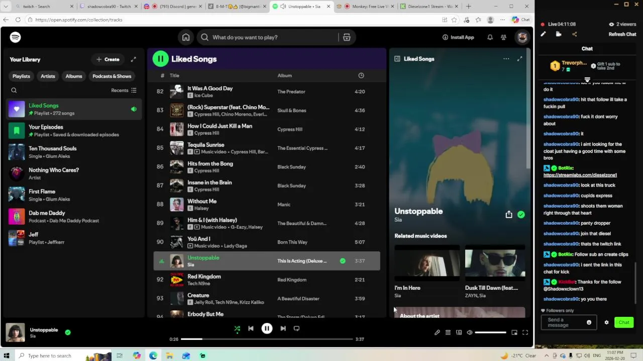The width and height of the screenshot is (643, 361).
Task: Click the Create button in Your Library
Action: [x=108, y=59]
